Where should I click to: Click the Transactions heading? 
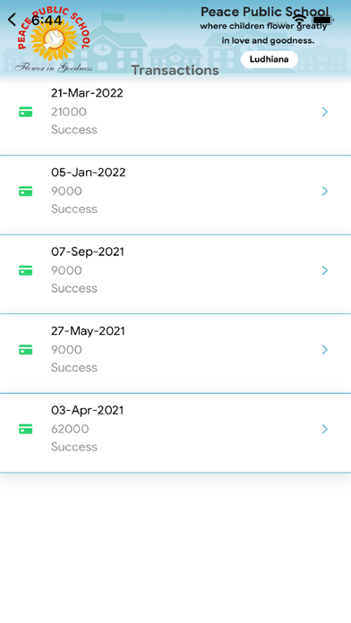coord(175,71)
